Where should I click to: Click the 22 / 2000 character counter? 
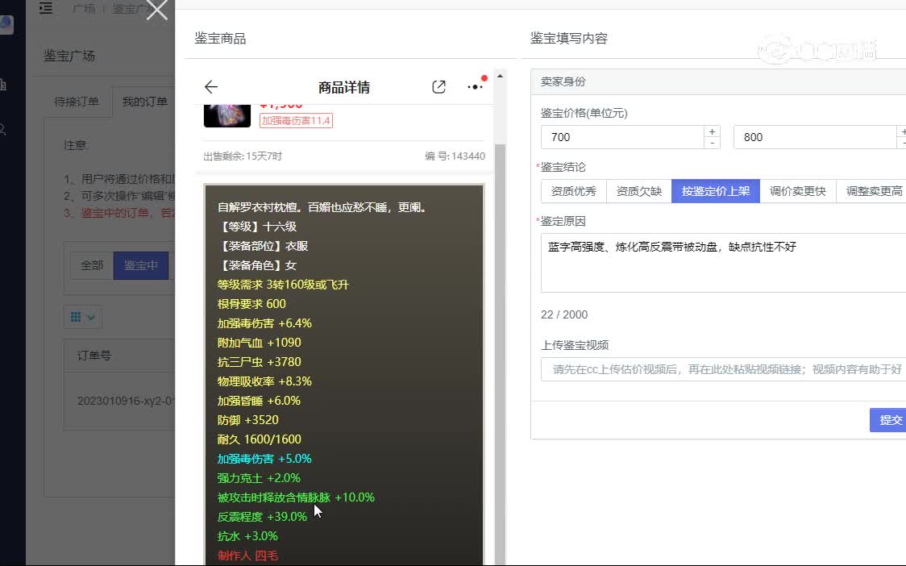click(x=564, y=314)
